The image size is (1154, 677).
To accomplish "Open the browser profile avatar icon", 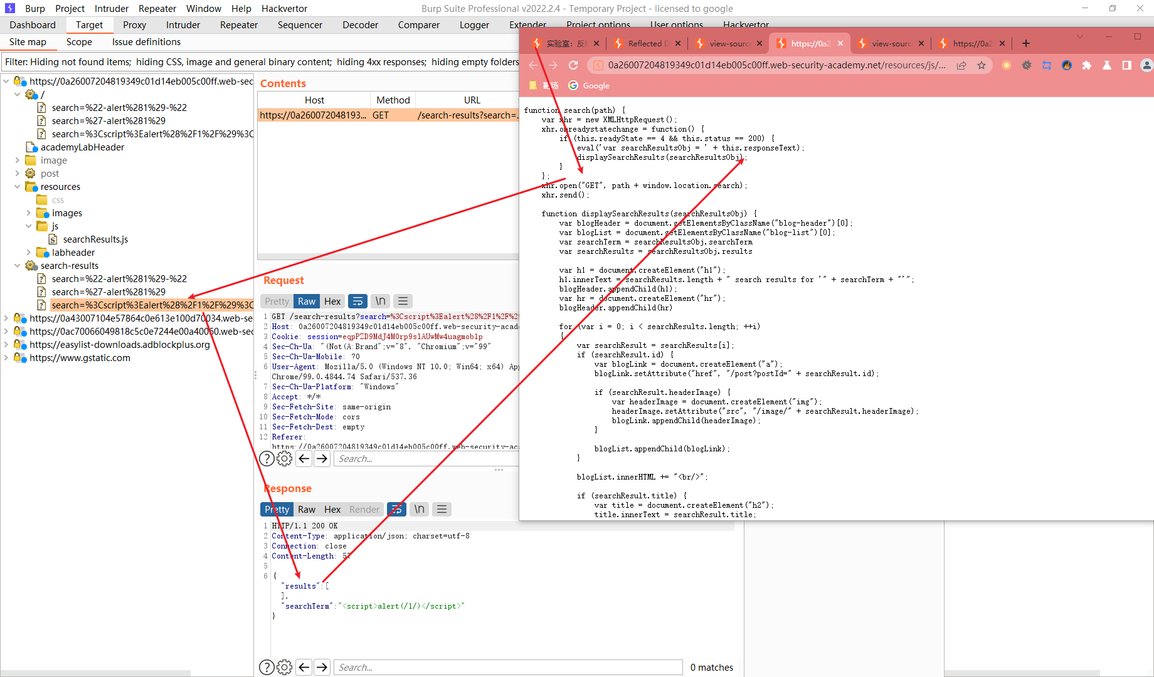I will (1146, 65).
